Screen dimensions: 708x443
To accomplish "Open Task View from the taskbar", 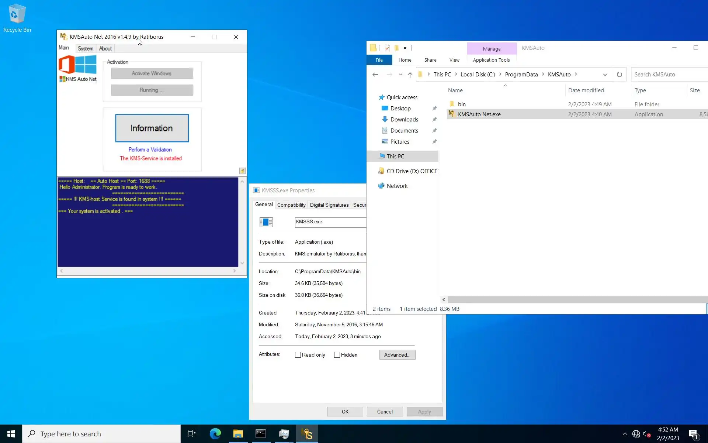I will pyautogui.click(x=192, y=434).
